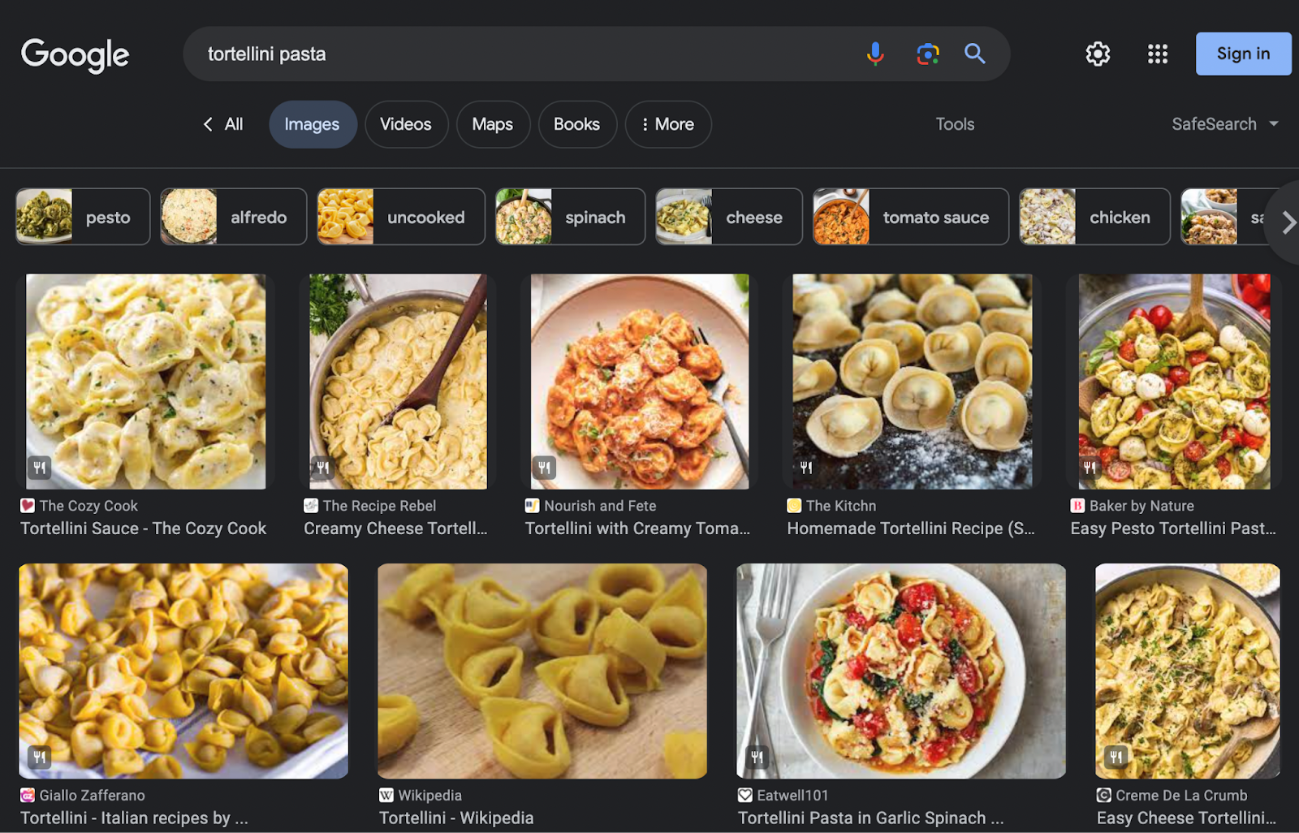Filter images by pesto chip
Screen dimensions: 1299x833
83,217
